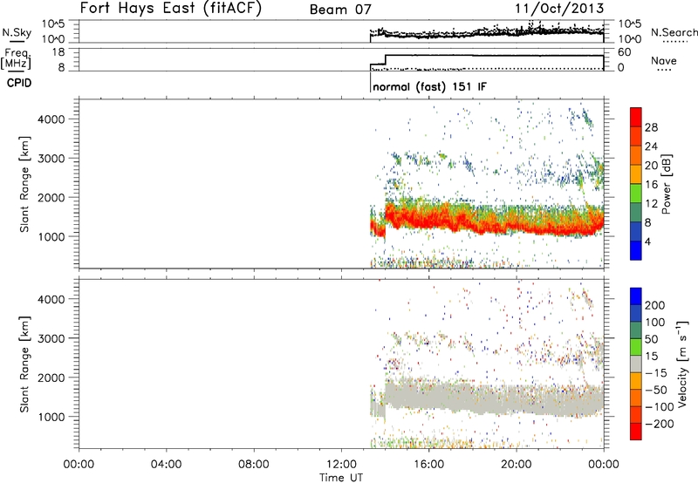
Task: Click the N.Search legend label
Action: [674, 32]
